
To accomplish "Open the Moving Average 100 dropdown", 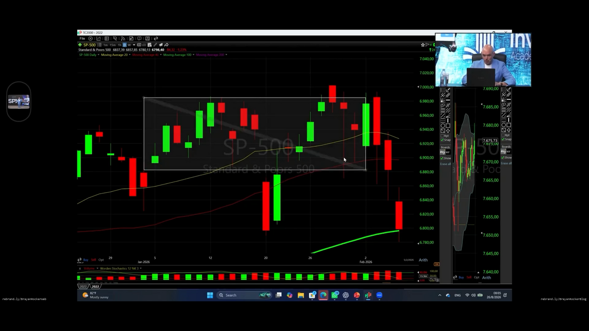I will pyautogui.click(x=193, y=54).
